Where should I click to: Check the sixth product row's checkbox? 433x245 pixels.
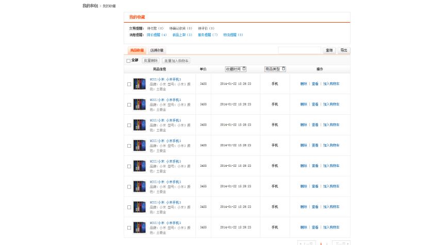click(x=129, y=187)
